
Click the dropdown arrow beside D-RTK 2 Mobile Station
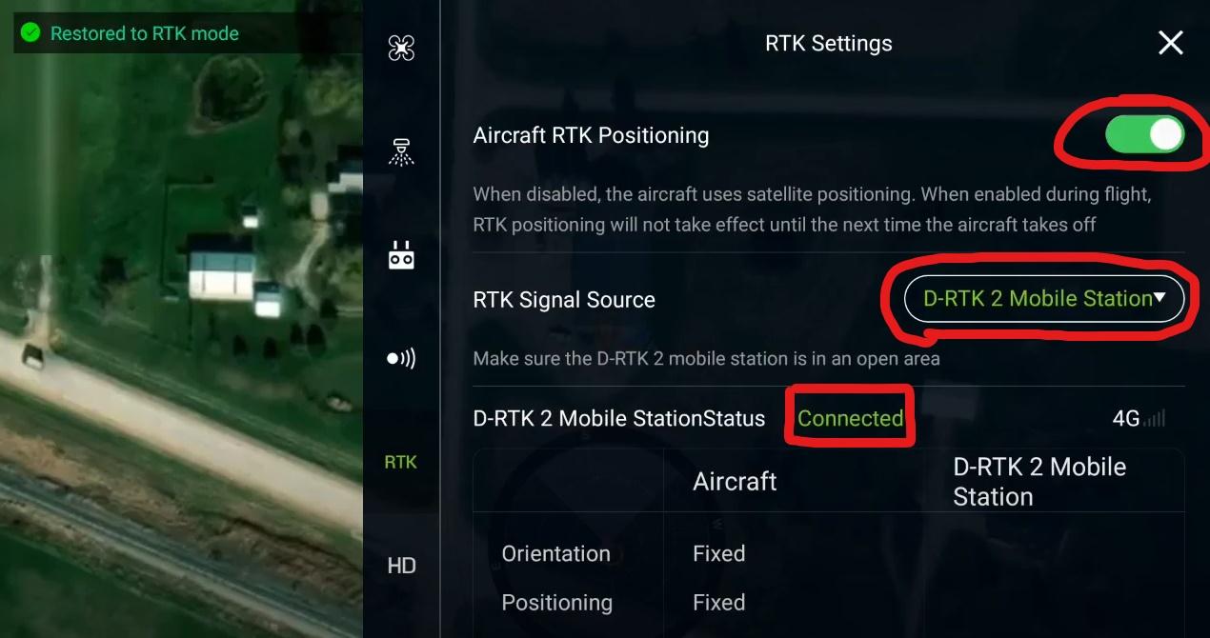pos(1160,297)
